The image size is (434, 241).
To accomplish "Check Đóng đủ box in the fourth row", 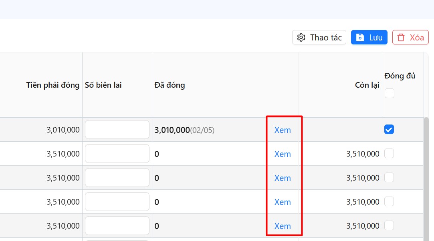I will 389,201.
